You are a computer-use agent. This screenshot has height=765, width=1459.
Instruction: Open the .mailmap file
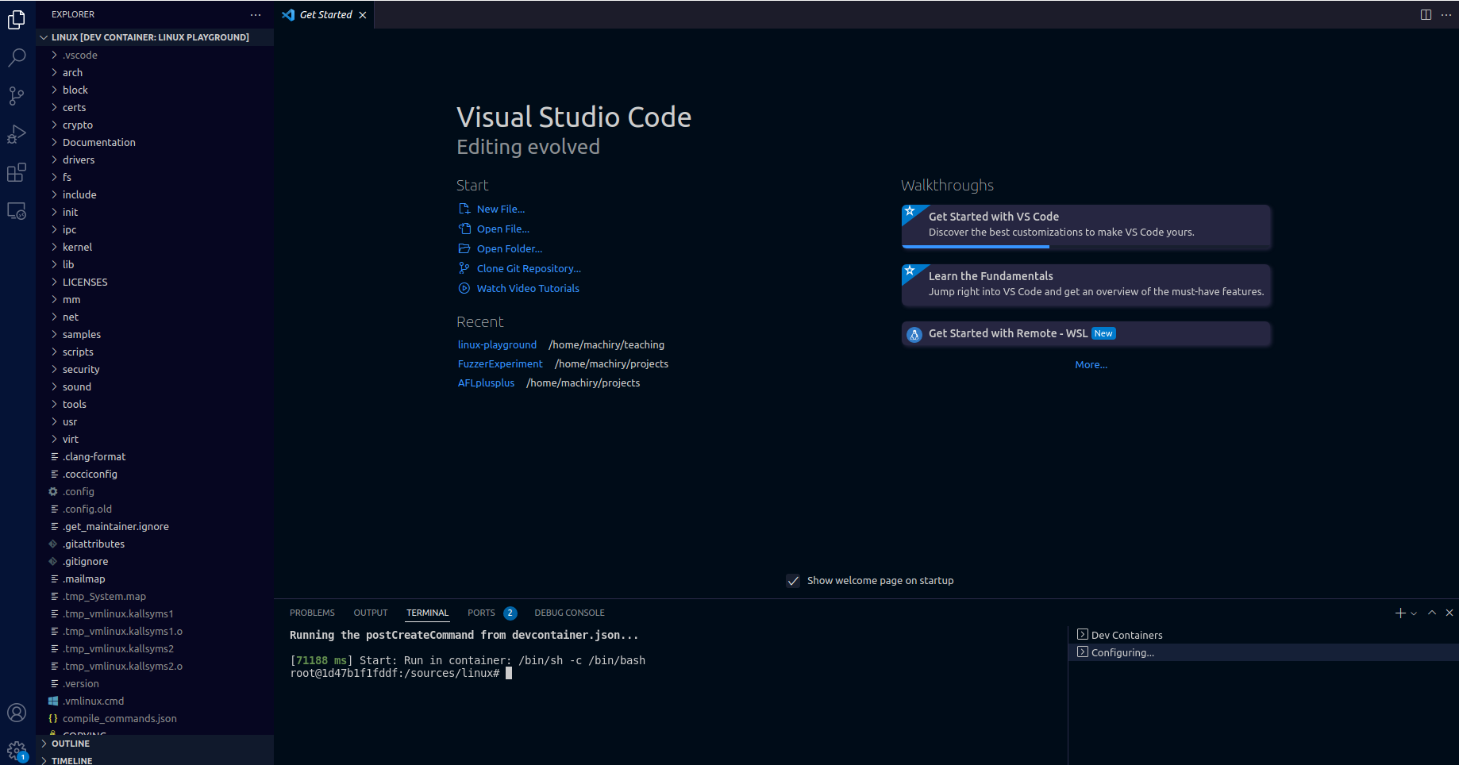tap(155, 579)
